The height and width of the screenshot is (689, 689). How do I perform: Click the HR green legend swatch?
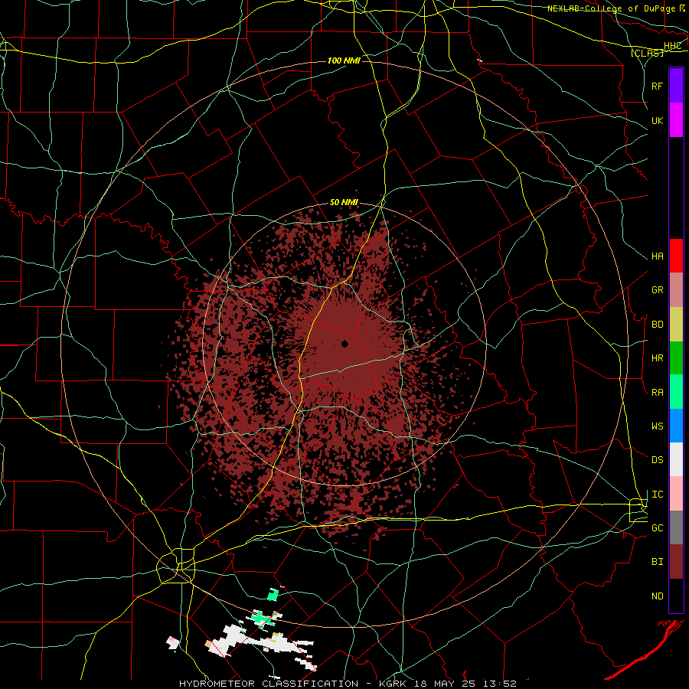676,358
